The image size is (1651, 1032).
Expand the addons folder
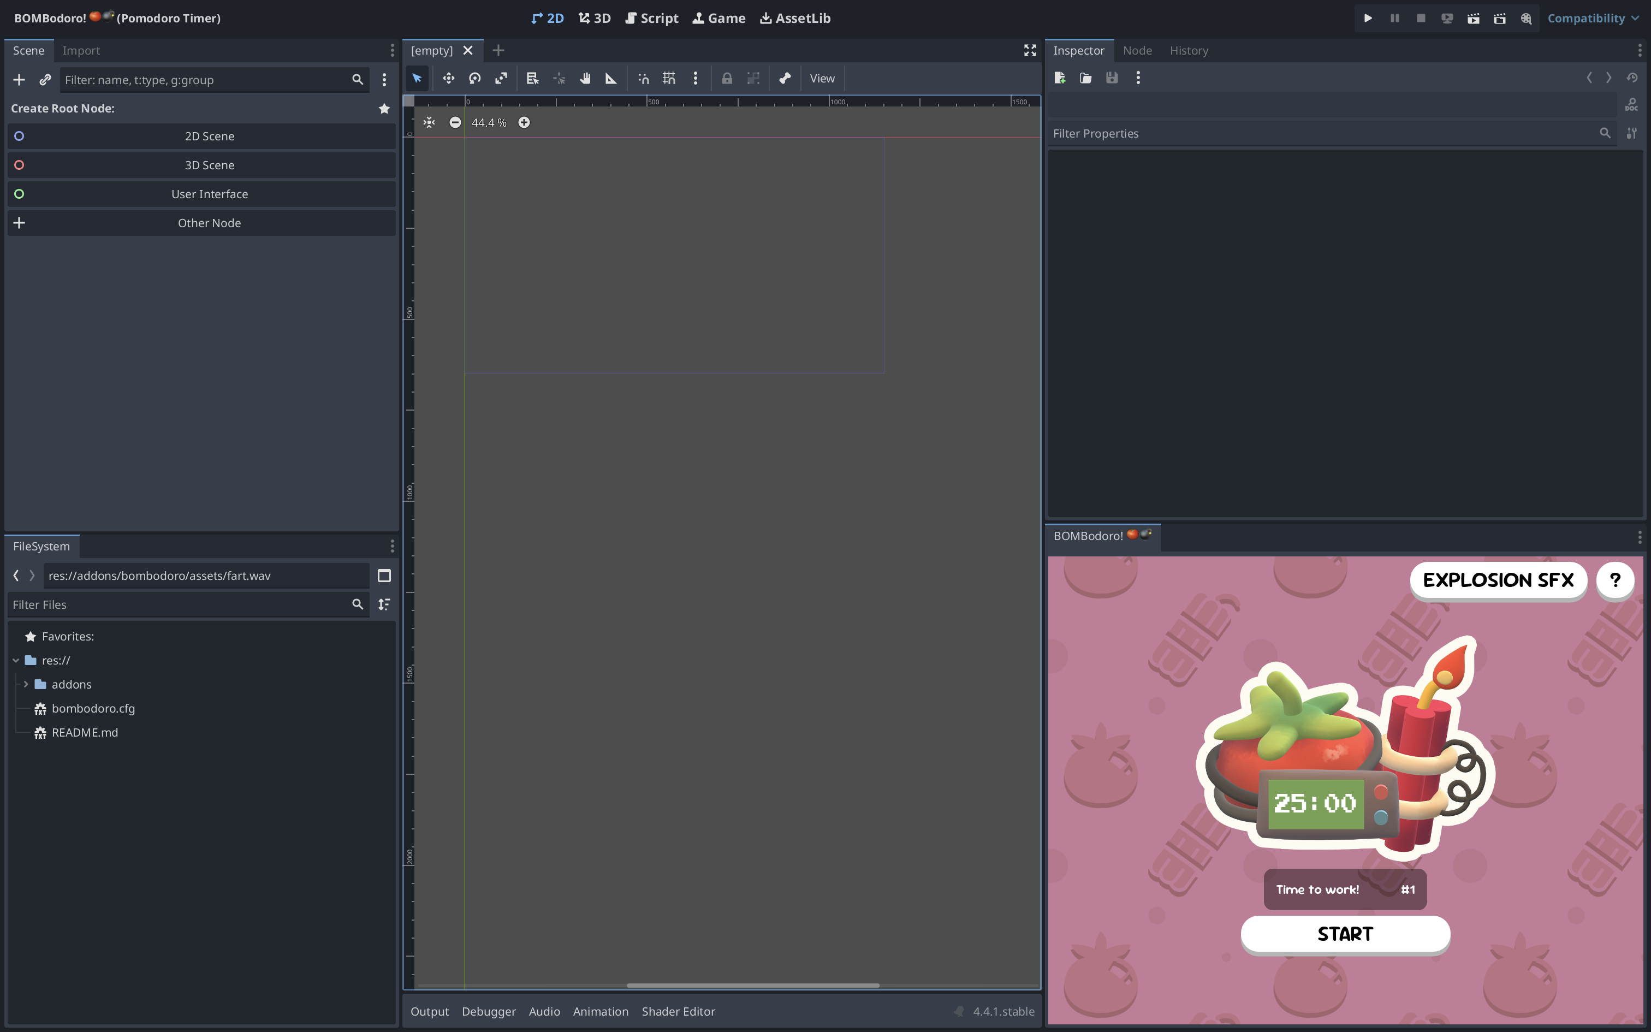pyautogui.click(x=26, y=684)
